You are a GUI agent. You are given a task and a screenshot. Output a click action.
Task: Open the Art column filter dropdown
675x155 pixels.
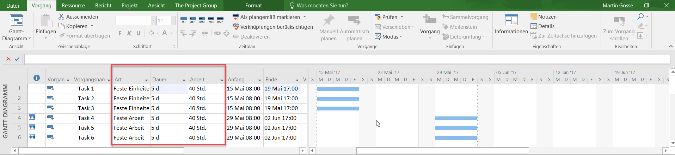(146, 80)
